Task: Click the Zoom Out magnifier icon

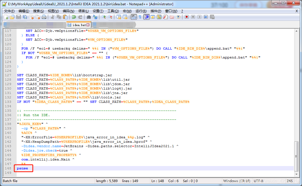Action: pos(110,17)
